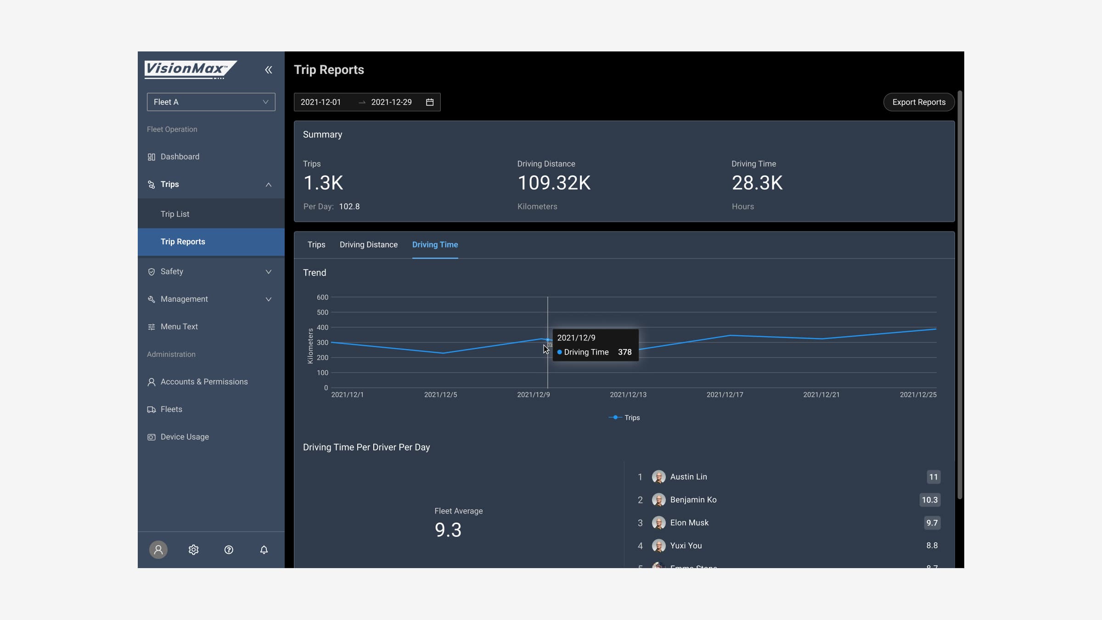
Task: Collapse the Trips menu section
Action: pyautogui.click(x=268, y=184)
